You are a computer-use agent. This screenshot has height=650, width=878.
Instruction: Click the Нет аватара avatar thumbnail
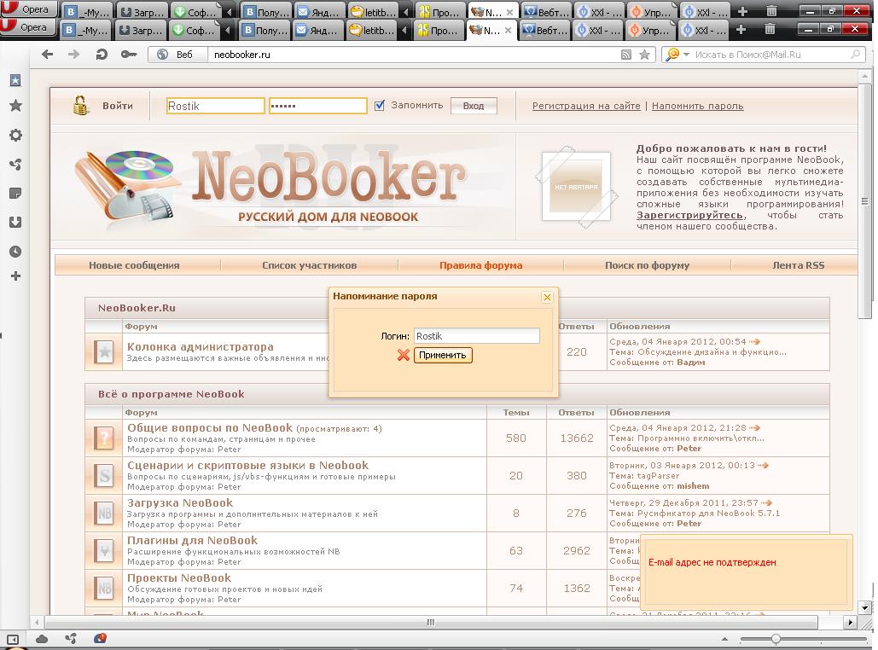click(576, 187)
